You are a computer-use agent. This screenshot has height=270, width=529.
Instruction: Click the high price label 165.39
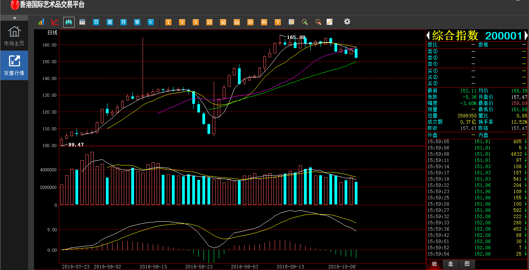click(296, 37)
